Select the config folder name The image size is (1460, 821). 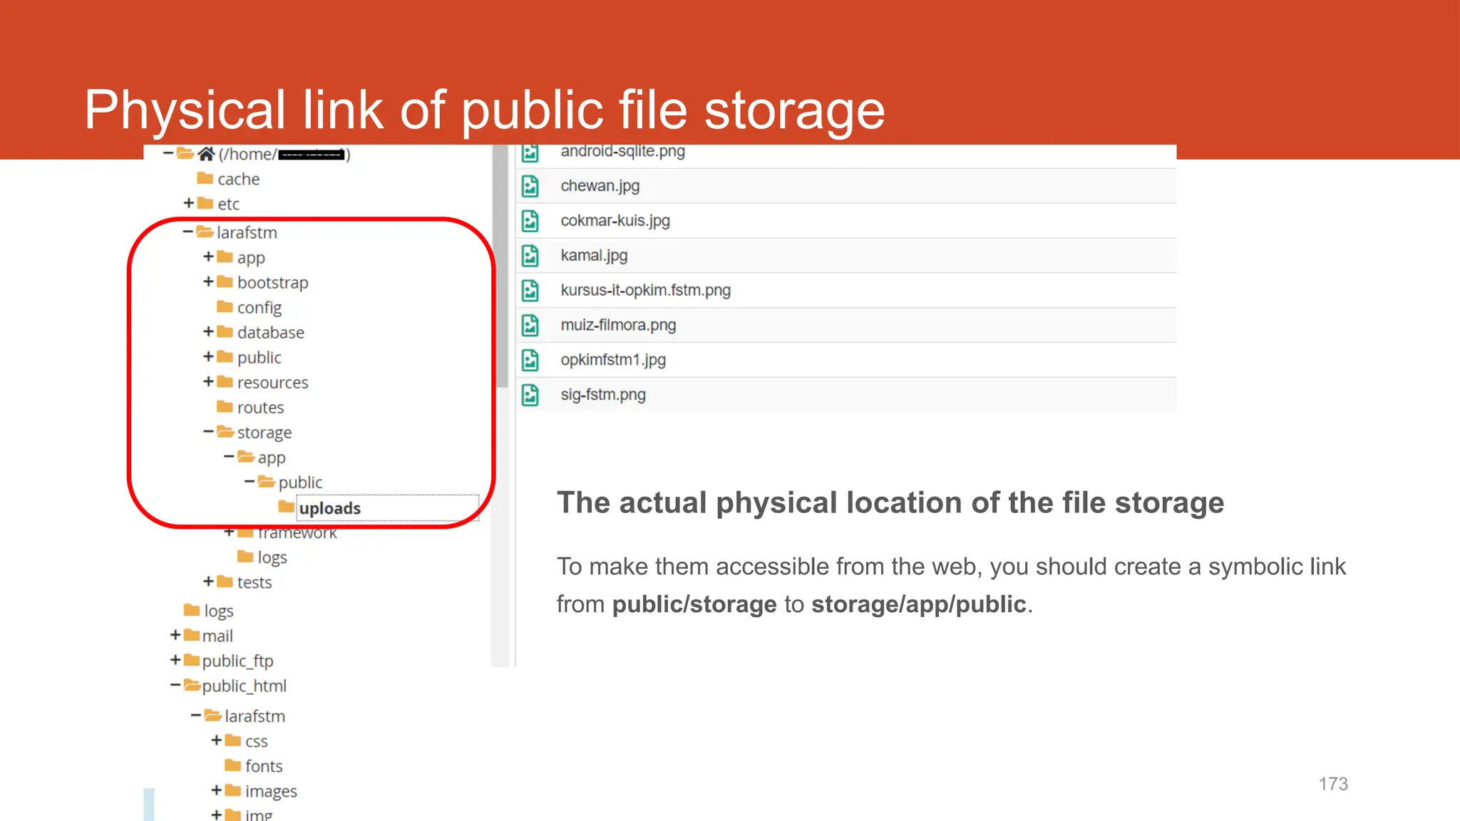[259, 308]
